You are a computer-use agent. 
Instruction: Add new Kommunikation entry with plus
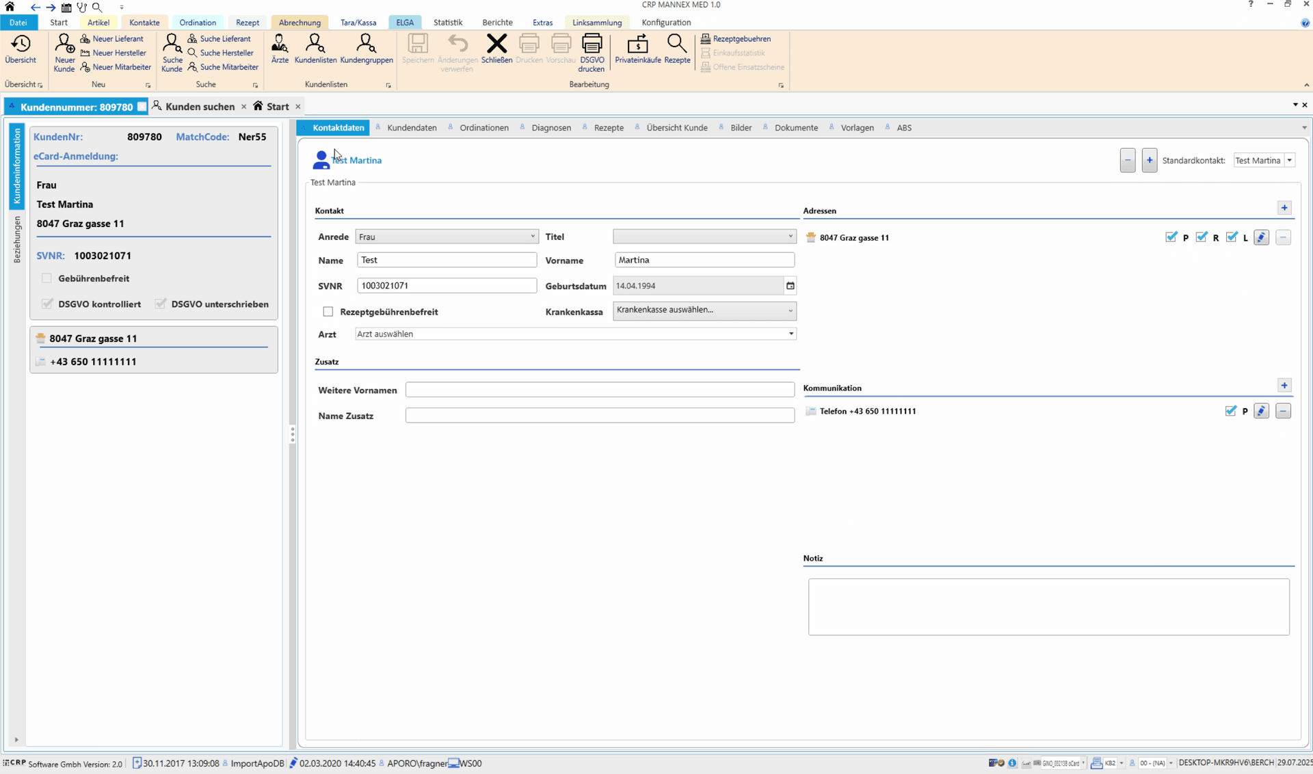(1284, 386)
